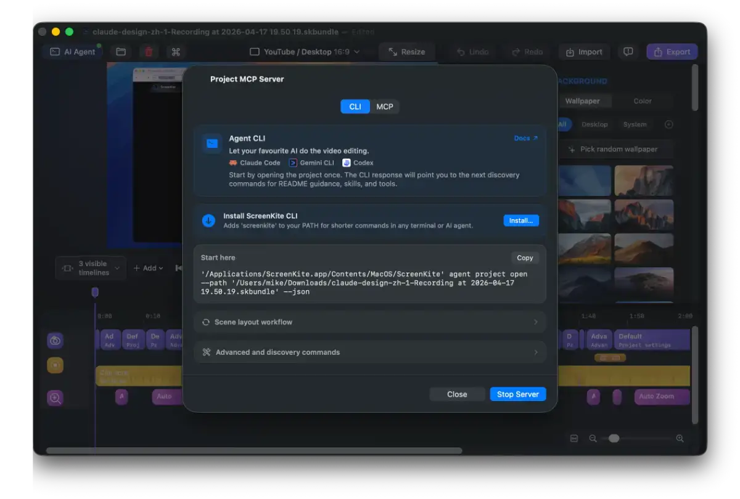Click Copy for the start command

click(525, 258)
